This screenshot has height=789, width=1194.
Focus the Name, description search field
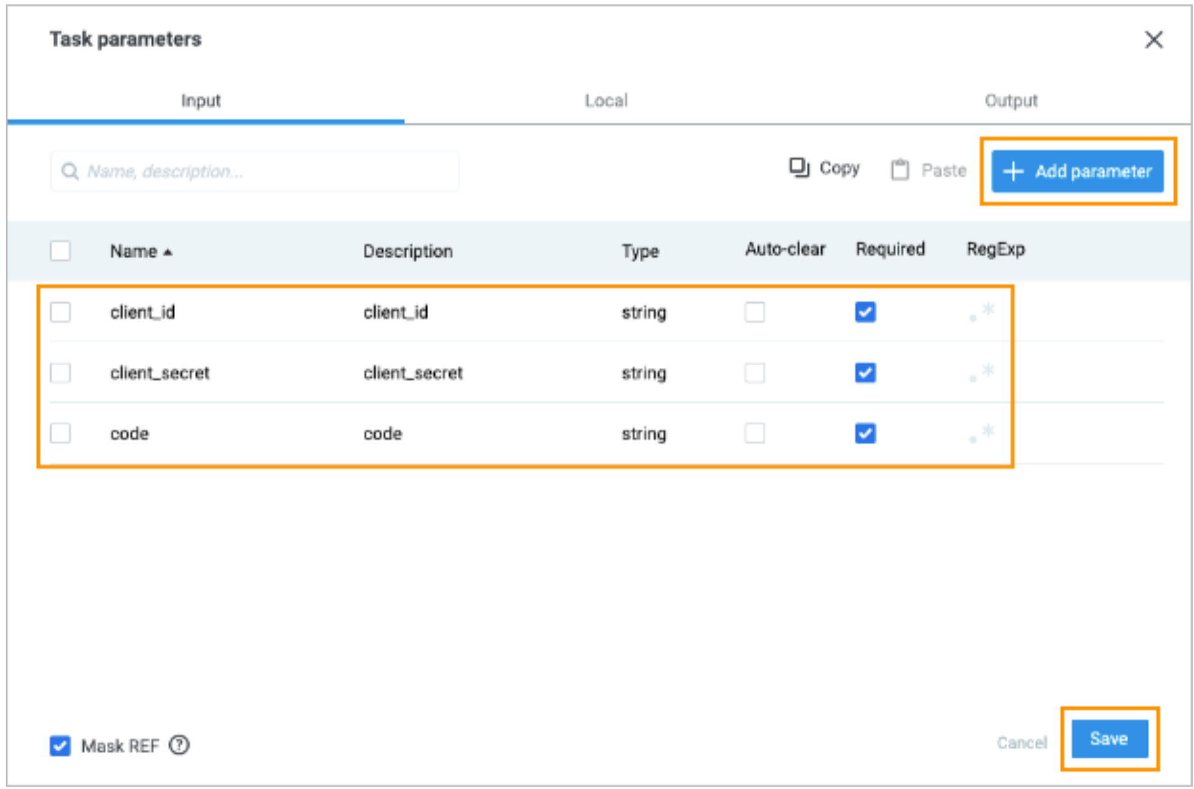click(254, 171)
